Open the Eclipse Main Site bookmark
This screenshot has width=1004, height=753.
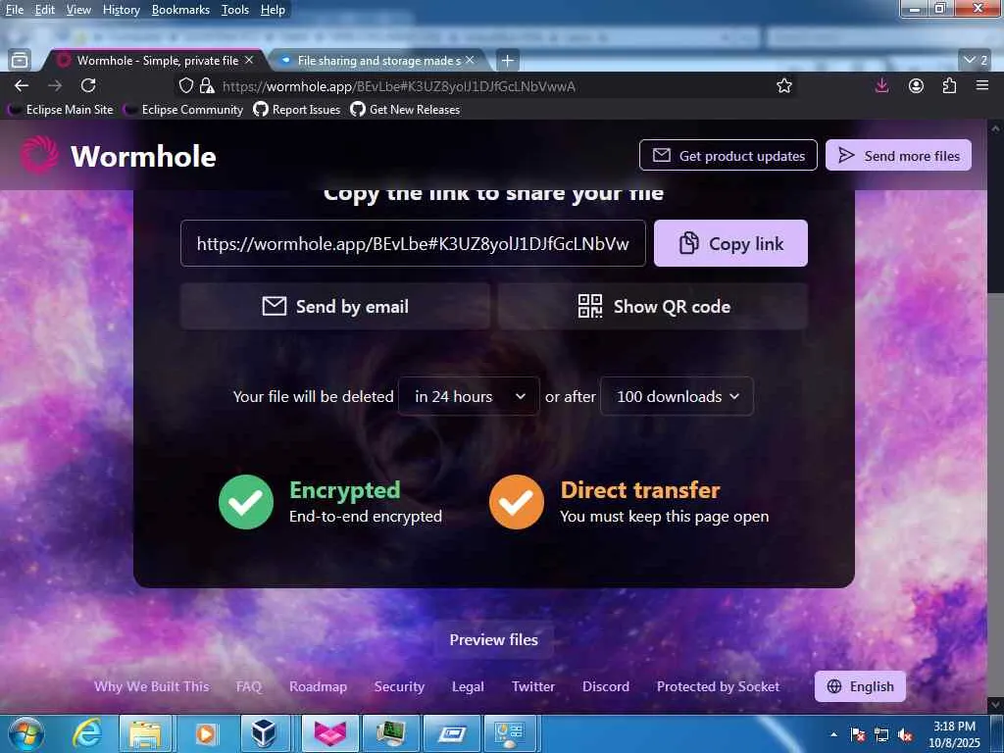(x=61, y=110)
